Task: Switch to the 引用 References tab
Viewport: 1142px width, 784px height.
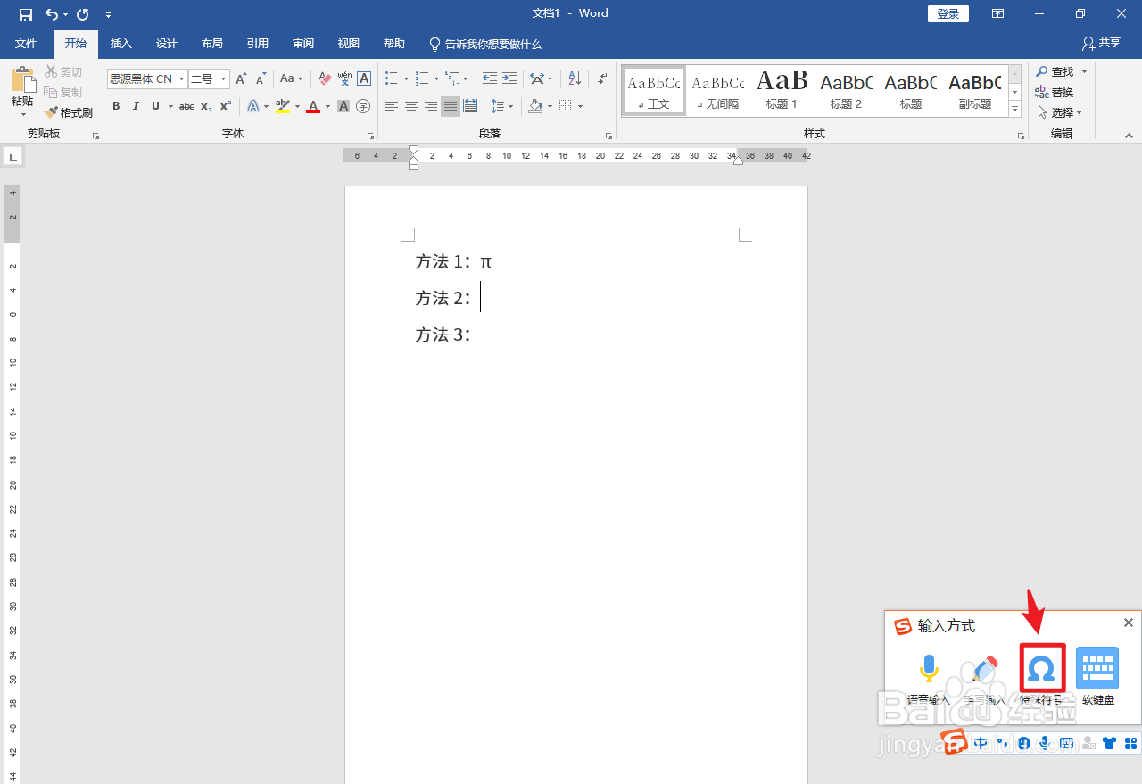Action: pyautogui.click(x=258, y=44)
